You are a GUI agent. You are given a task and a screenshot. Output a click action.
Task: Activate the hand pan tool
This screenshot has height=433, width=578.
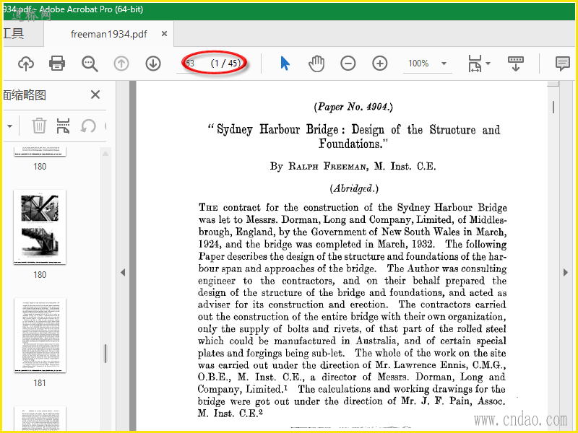316,64
